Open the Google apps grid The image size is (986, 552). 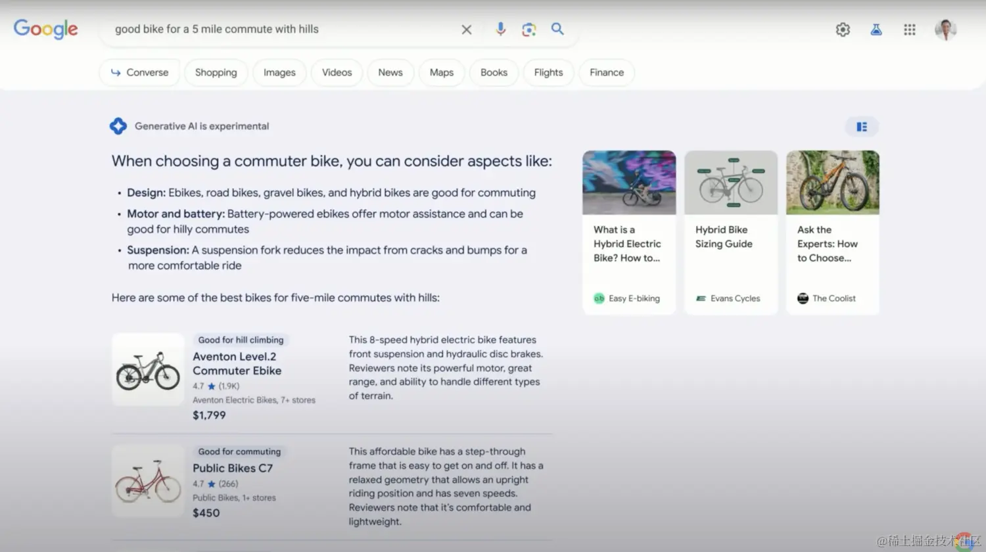pyautogui.click(x=910, y=30)
